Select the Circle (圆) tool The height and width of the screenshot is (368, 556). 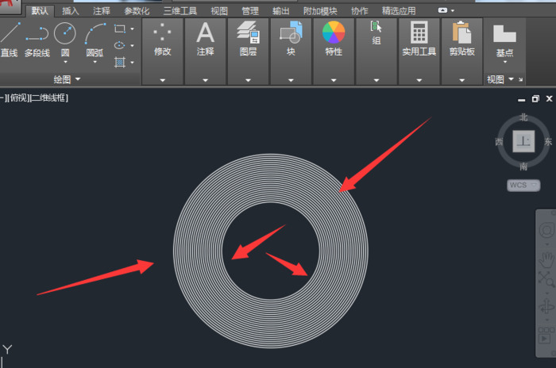click(x=64, y=36)
